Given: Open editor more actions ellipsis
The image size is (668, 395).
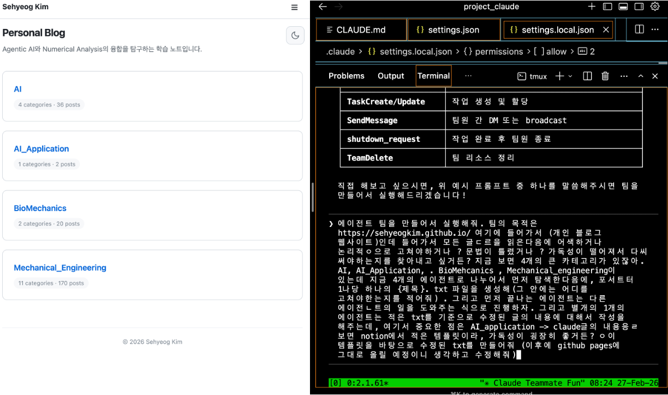Looking at the screenshot, I should click(x=655, y=29).
